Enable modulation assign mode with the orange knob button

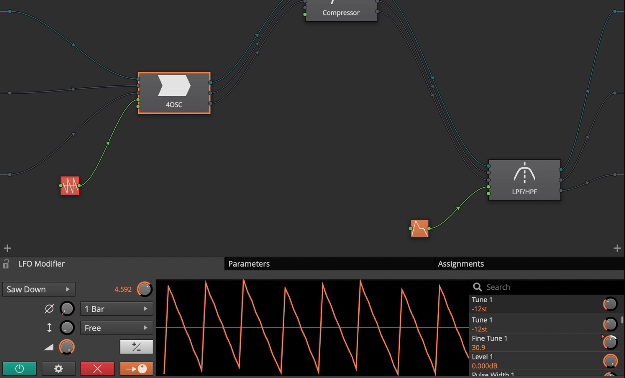point(136,369)
